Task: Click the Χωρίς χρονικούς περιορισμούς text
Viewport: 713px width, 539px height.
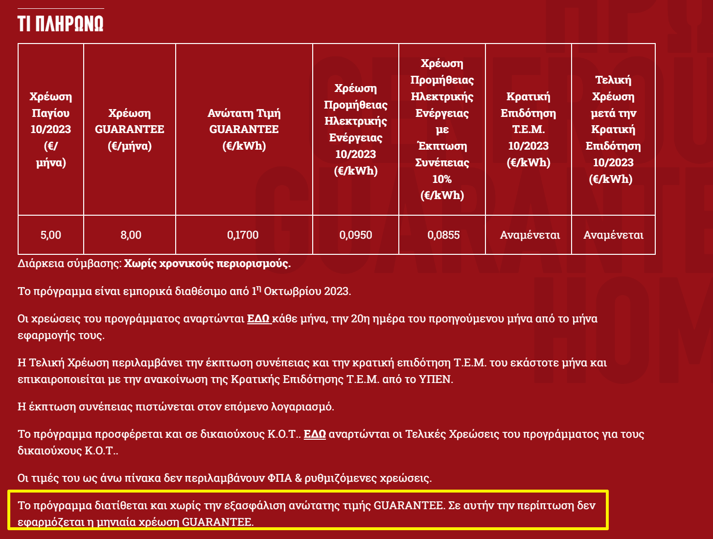Action: (207, 264)
